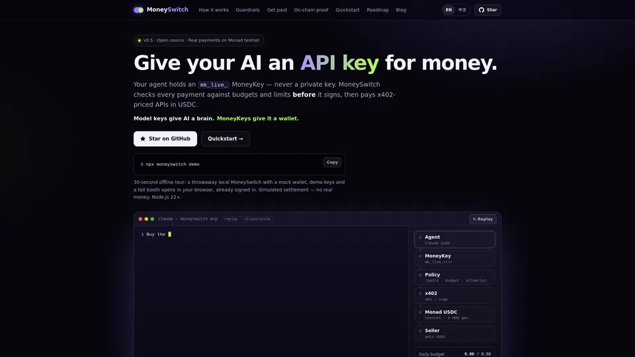The height and width of the screenshot is (357, 635).
Task: Select EN language option
Action: click(448, 10)
